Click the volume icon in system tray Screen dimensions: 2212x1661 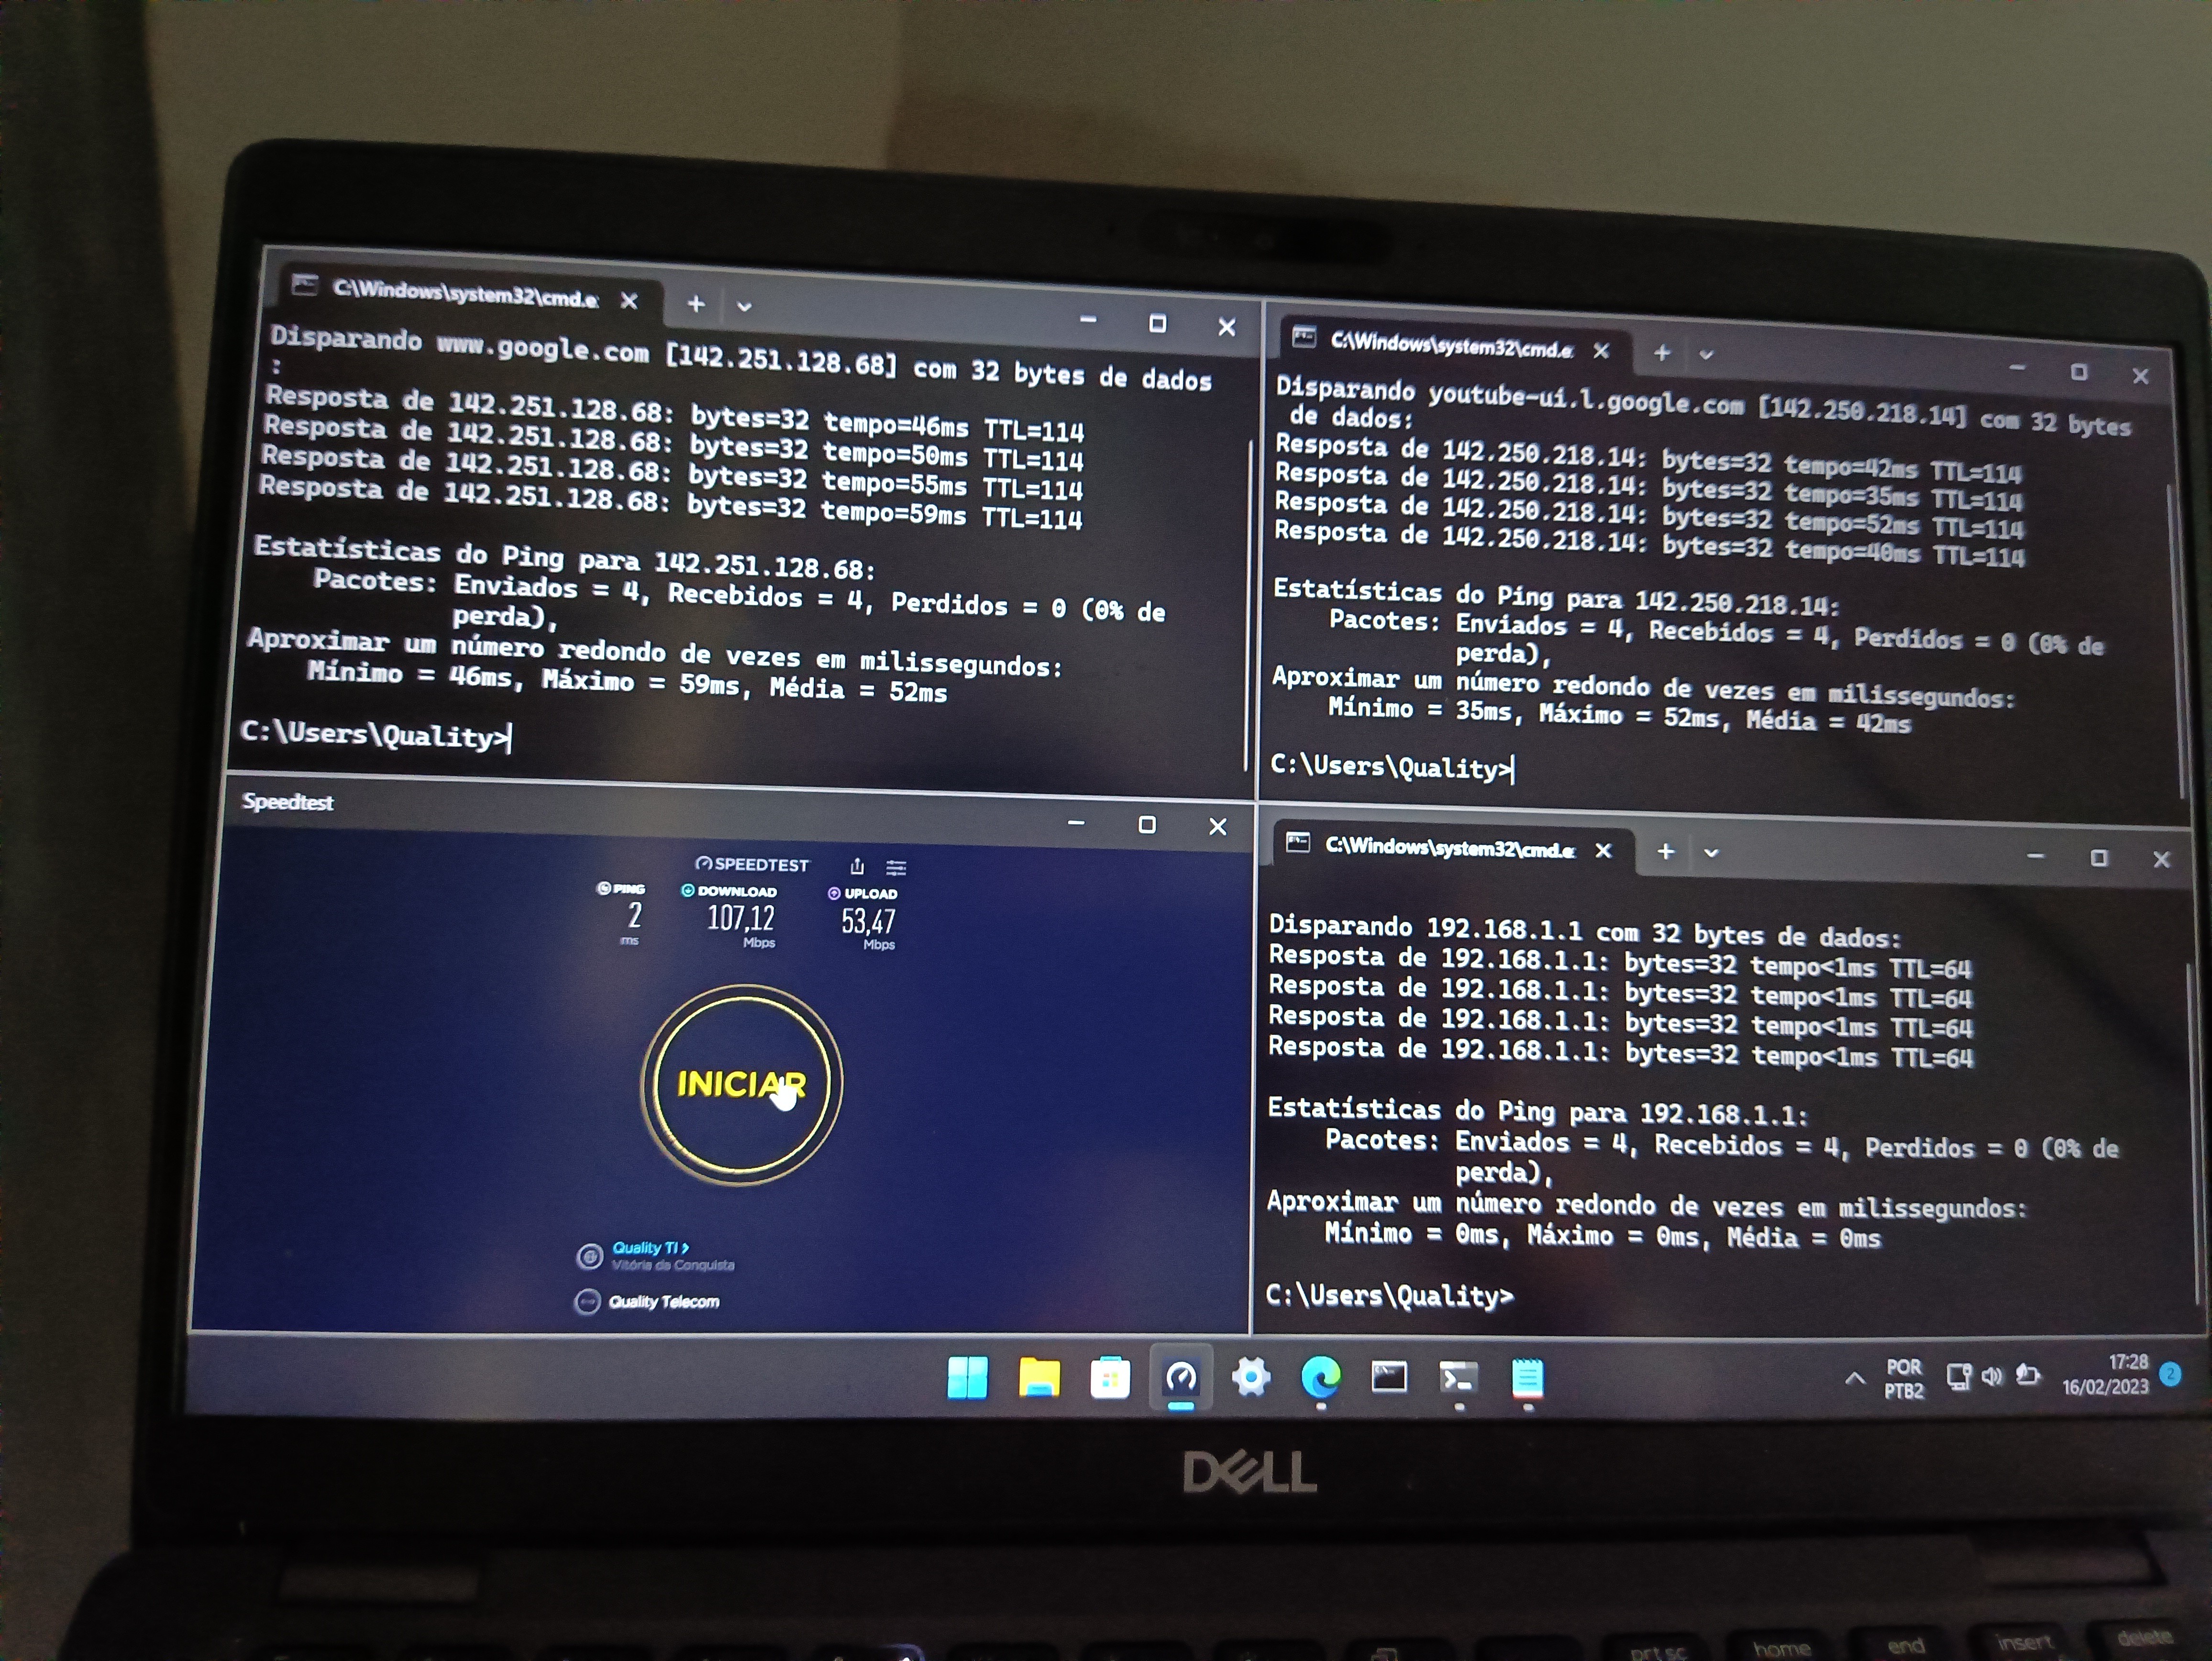[1992, 1376]
